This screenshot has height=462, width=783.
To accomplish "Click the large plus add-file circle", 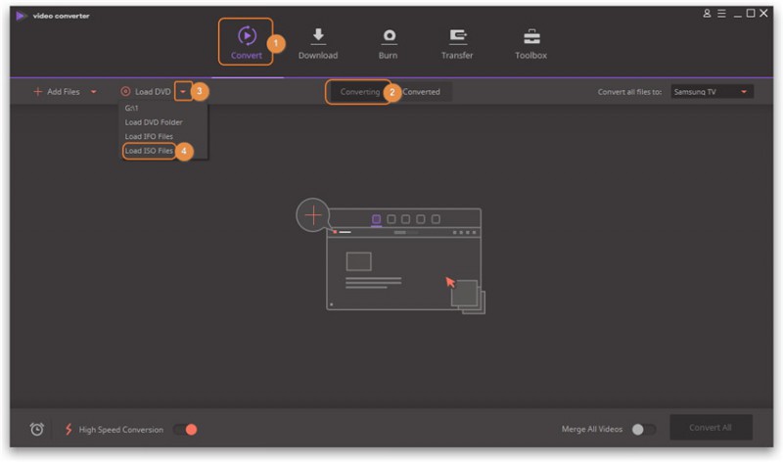I will (313, 214).
